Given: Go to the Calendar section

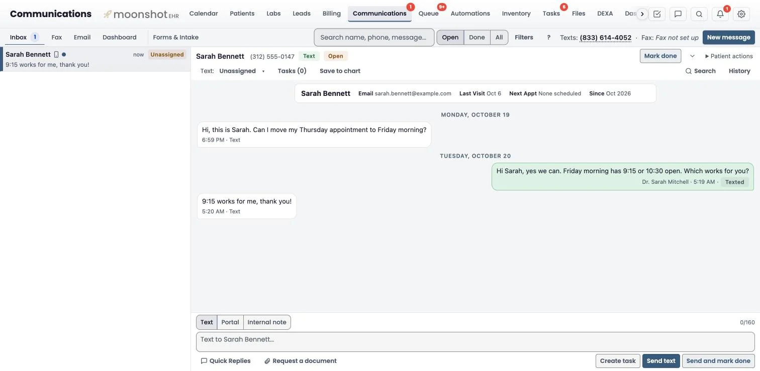Looking at the screenshot, I should (204, 14).
